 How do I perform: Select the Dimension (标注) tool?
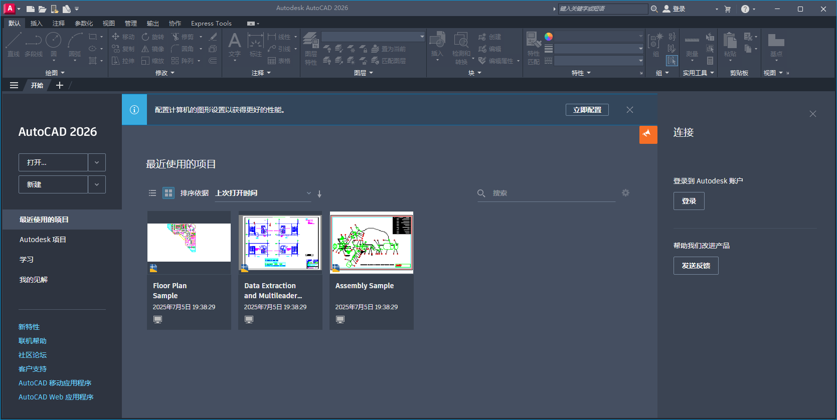tap(256, 44)
